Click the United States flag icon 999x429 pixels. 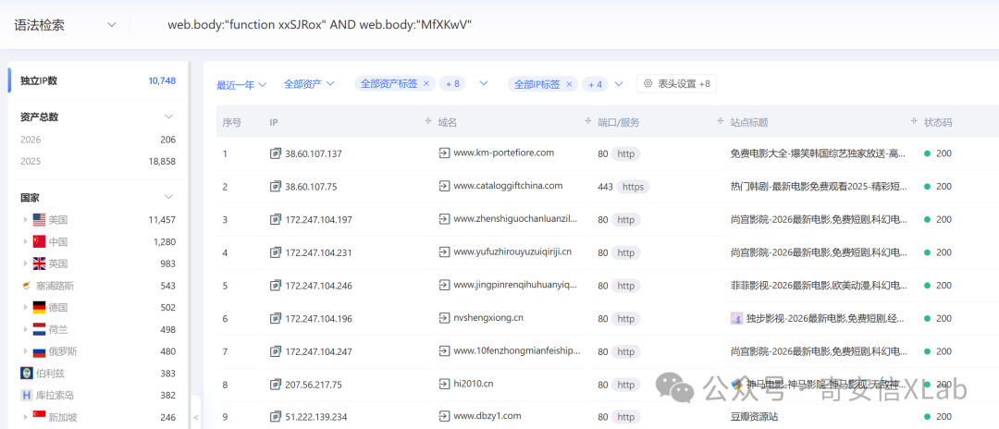coord(39,220)
